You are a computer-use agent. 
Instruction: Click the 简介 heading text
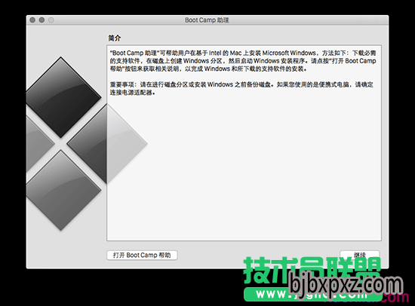pyautogui.click(x=115, y=38)
